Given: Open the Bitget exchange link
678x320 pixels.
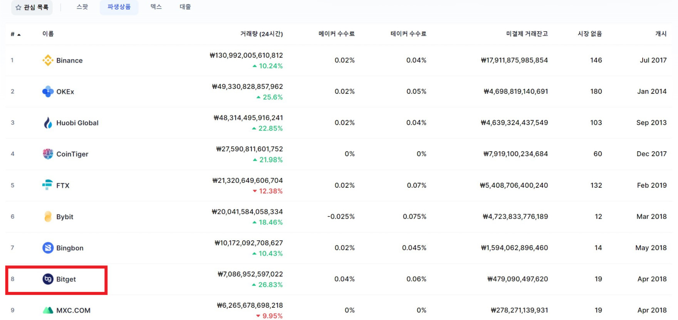Looking at the screenshot, I should 66,279.
